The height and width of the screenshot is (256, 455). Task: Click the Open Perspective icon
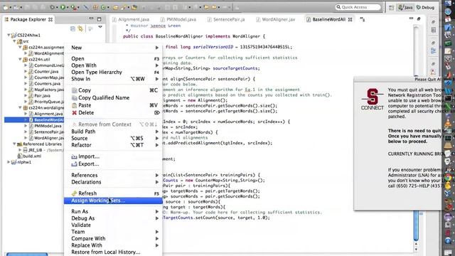point(391,8)
